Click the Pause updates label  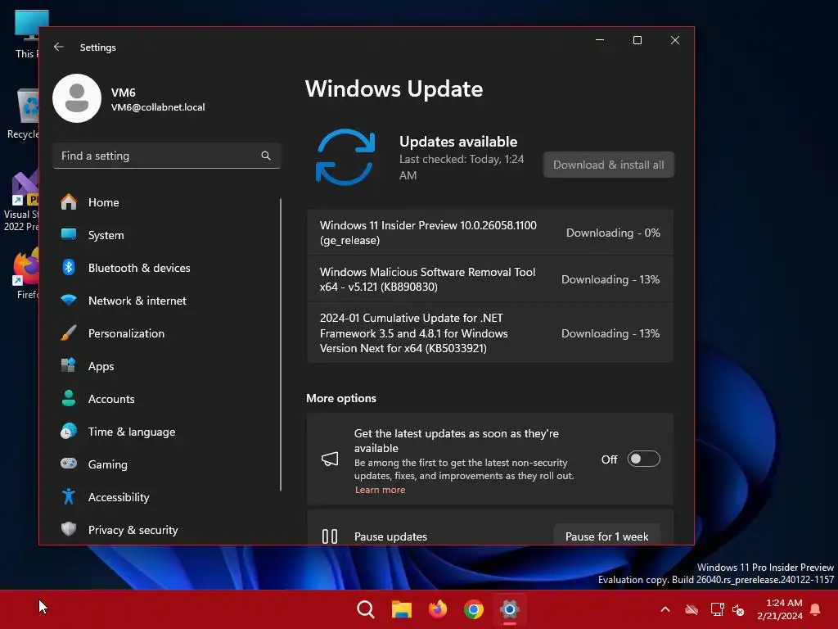point(390,536)
